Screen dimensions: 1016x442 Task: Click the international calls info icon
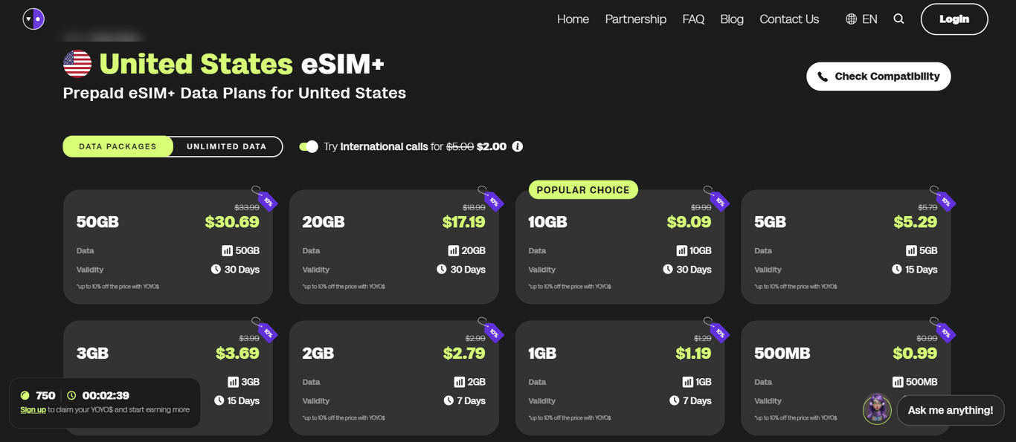[x=518, y=146]
